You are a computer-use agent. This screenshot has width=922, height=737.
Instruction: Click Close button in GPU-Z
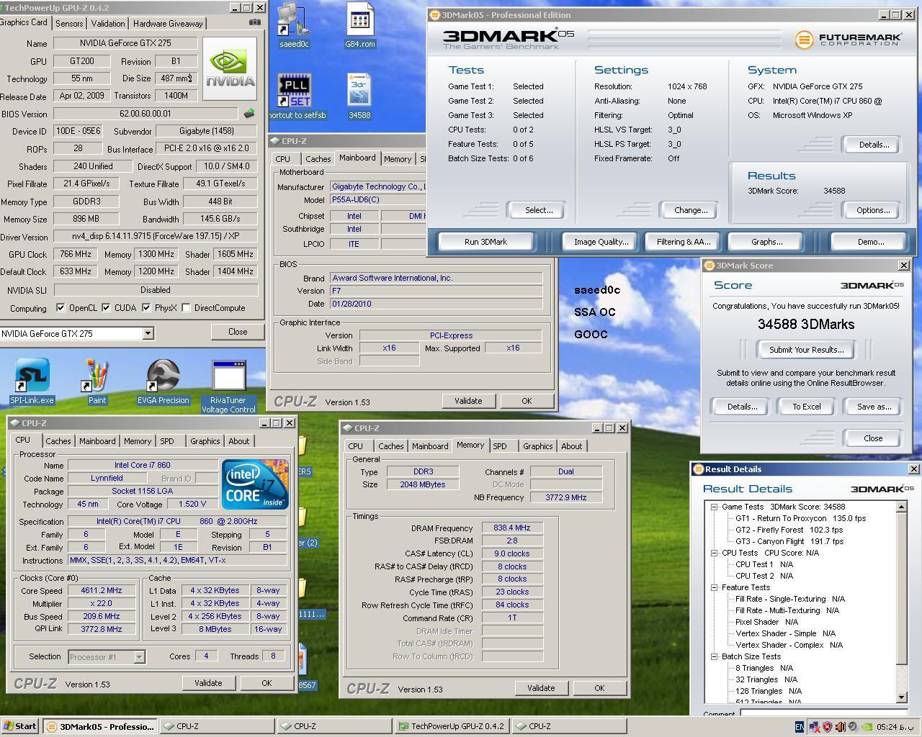point(238,332)
